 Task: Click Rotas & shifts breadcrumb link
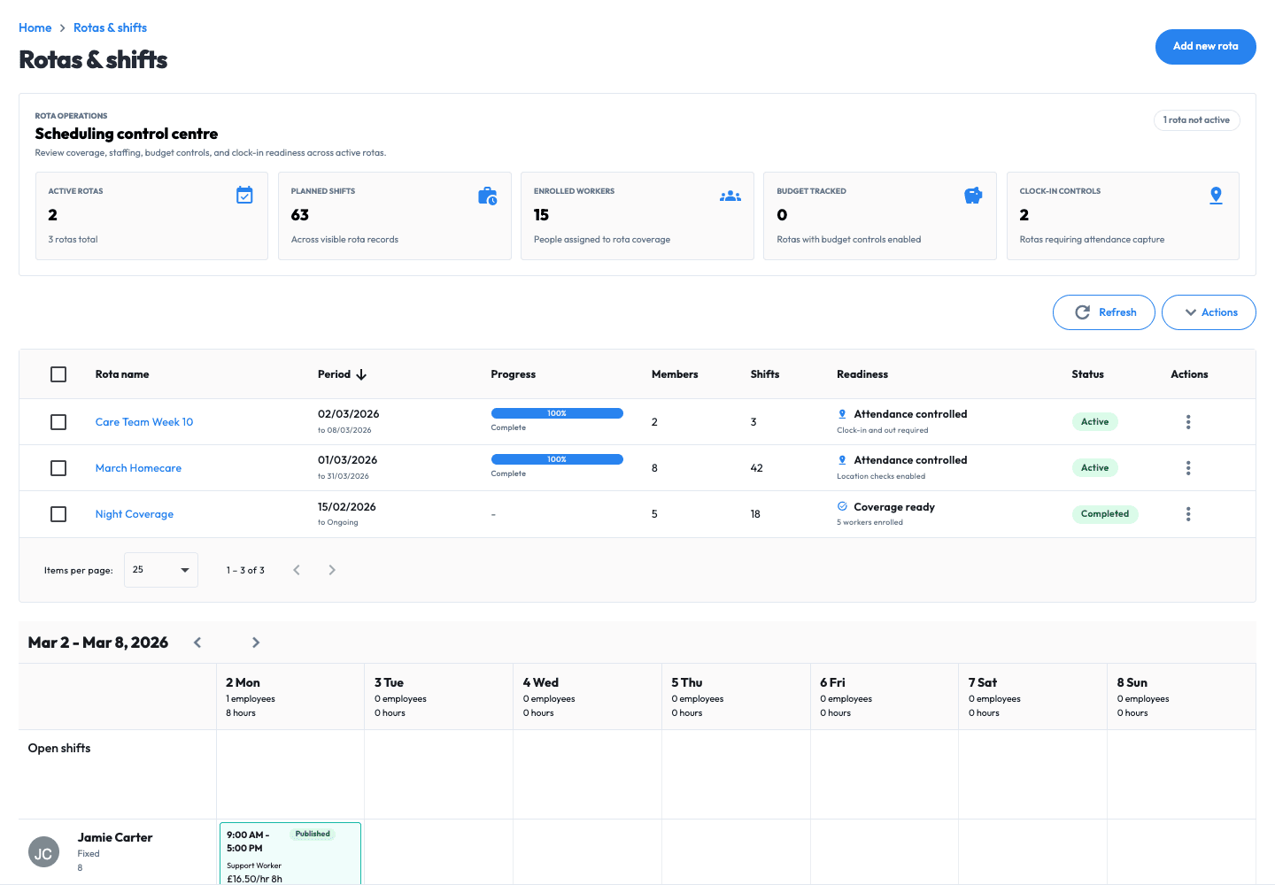click(x=110, y=28)
